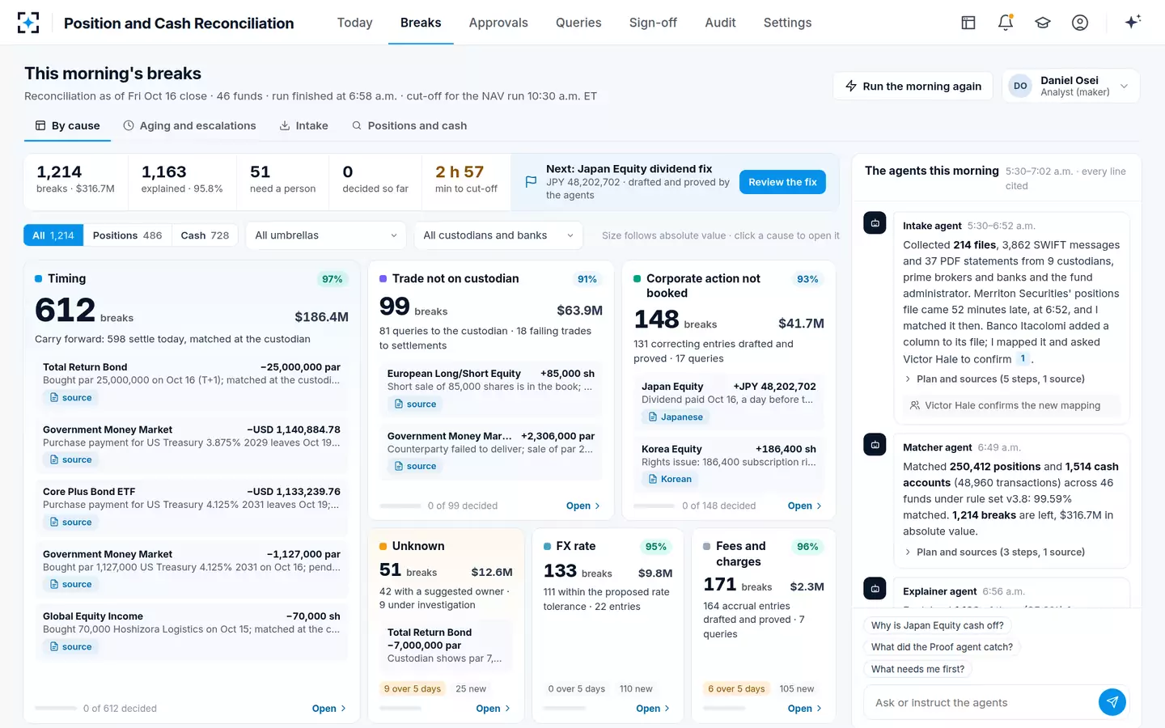This screenshot has height=728, width=1165.
Task: Click Run the morning again button
Action: point(913,87)
